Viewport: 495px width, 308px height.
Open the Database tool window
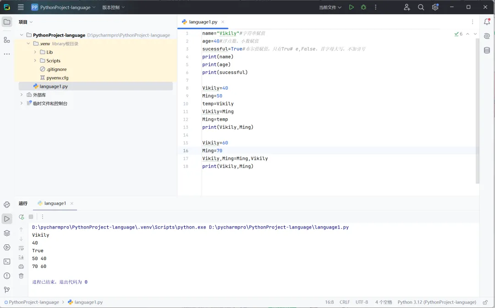(487, 50)
